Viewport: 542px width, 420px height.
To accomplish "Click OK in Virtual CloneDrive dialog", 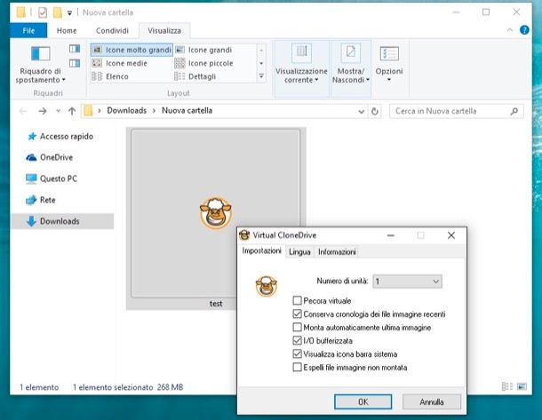I will (x=363, y=401).
